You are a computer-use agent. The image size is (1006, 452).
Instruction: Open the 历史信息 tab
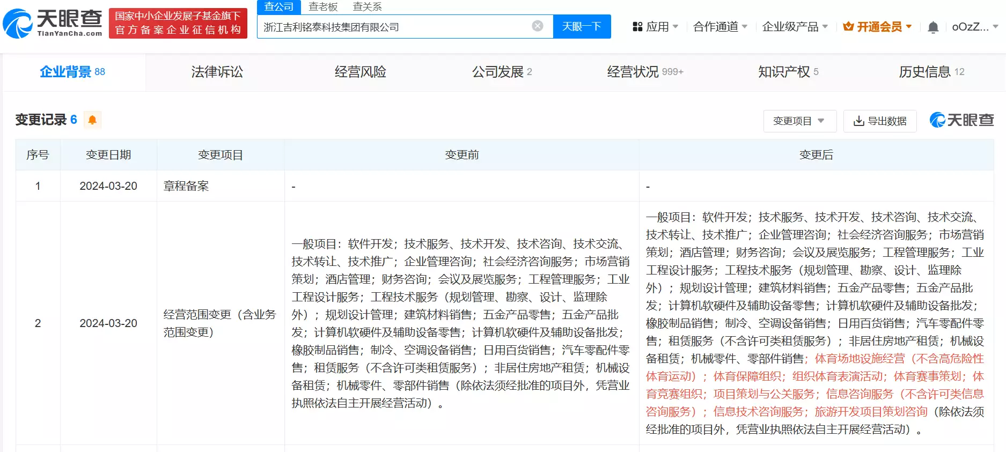[x=931, y=72]
